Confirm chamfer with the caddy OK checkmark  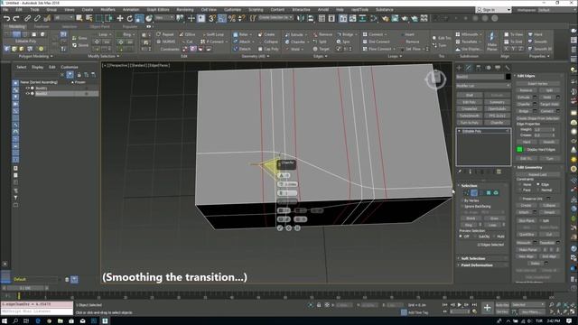point(280,228)
